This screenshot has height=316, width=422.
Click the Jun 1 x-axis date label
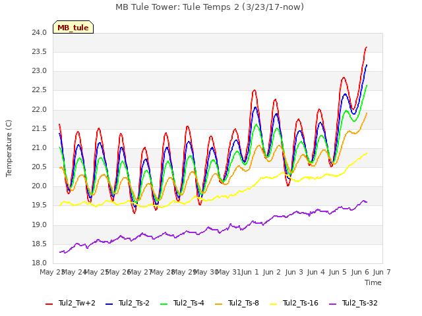tap(250, 272)
